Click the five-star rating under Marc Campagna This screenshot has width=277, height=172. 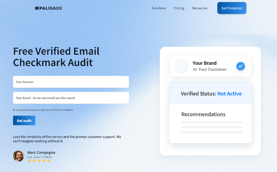(x=39, y=161)
